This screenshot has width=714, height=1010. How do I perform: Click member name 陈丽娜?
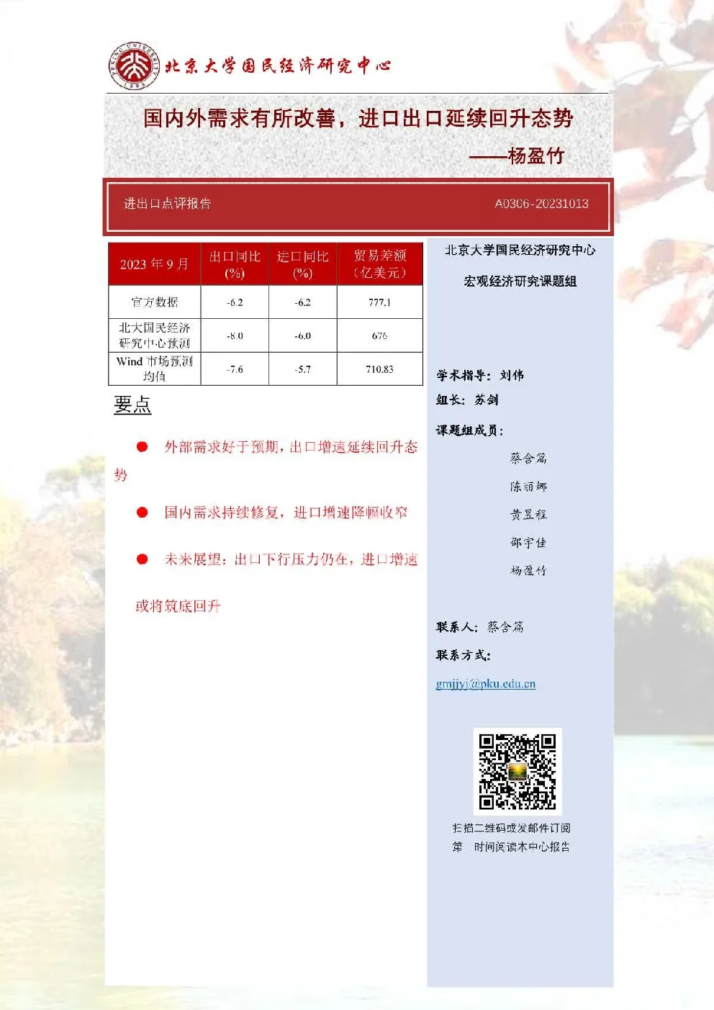point(528,487)
